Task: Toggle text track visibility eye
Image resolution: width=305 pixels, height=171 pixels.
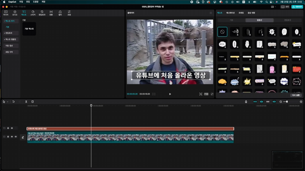Action: [12, 128]
